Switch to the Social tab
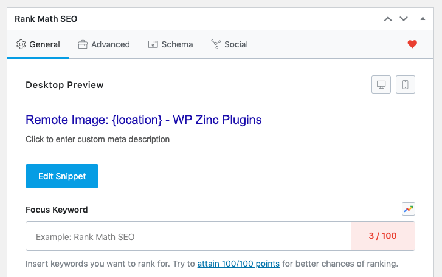The height and width of the screenshot is (277, 442). click(229, 44)
